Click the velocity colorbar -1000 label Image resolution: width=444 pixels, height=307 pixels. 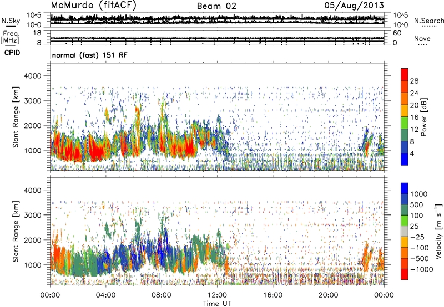(x=422, y=269)
